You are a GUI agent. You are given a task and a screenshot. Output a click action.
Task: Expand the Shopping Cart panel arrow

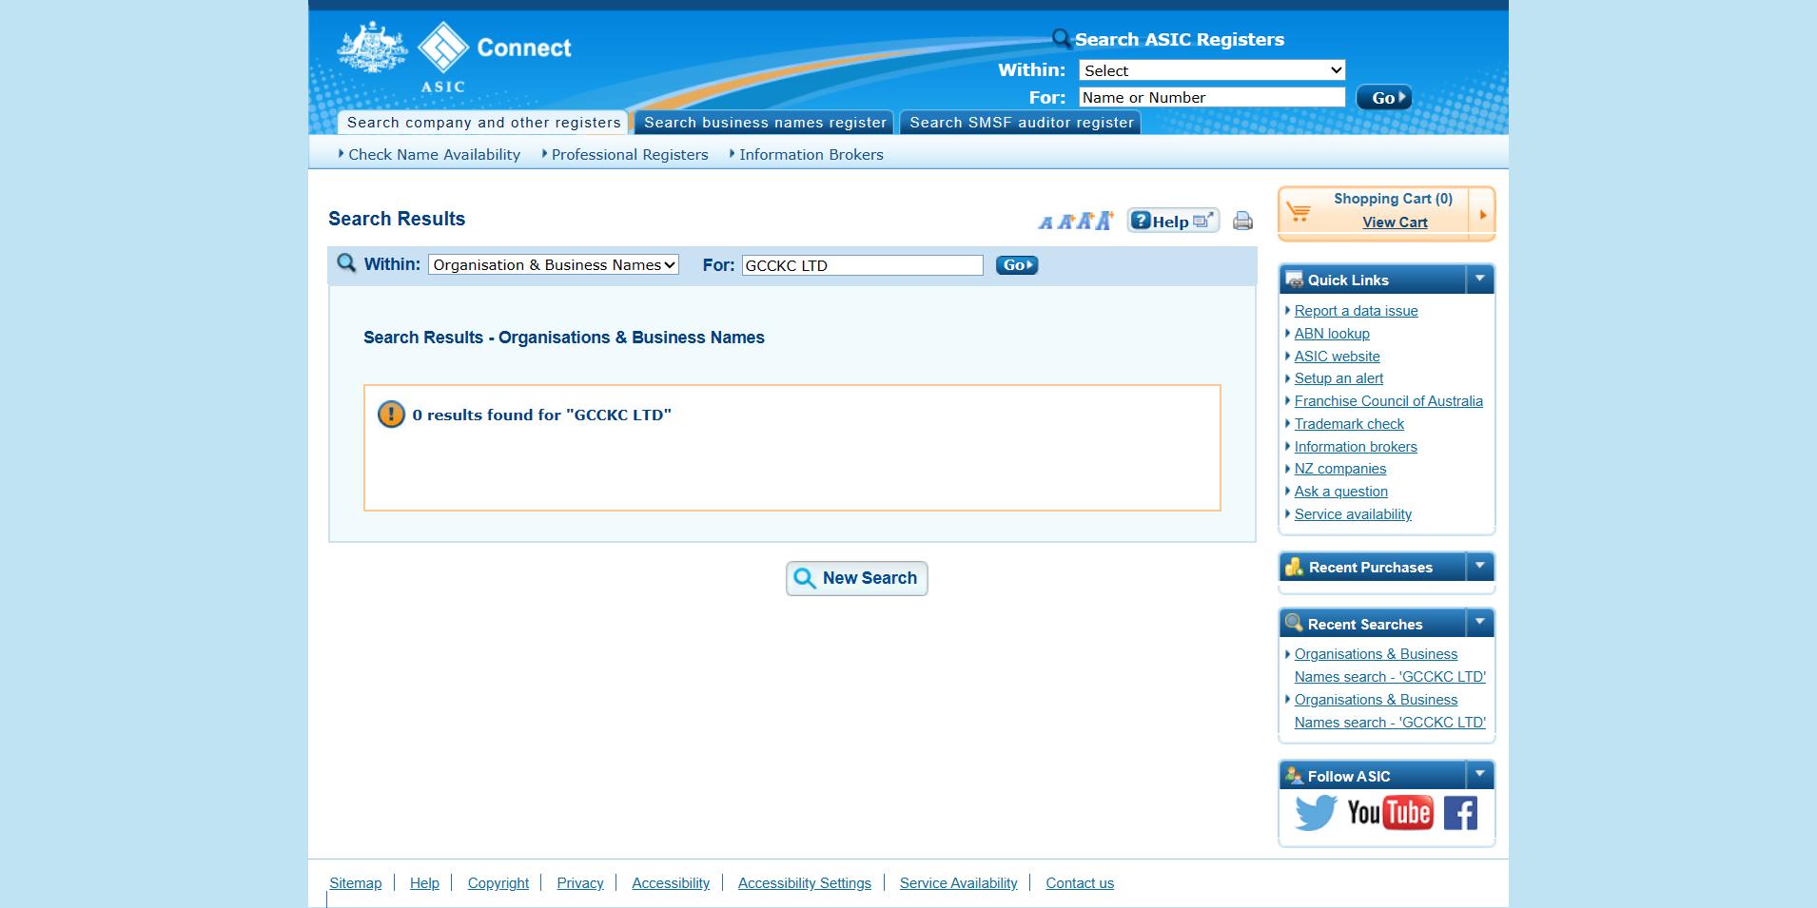click(x=1482, y=215)
